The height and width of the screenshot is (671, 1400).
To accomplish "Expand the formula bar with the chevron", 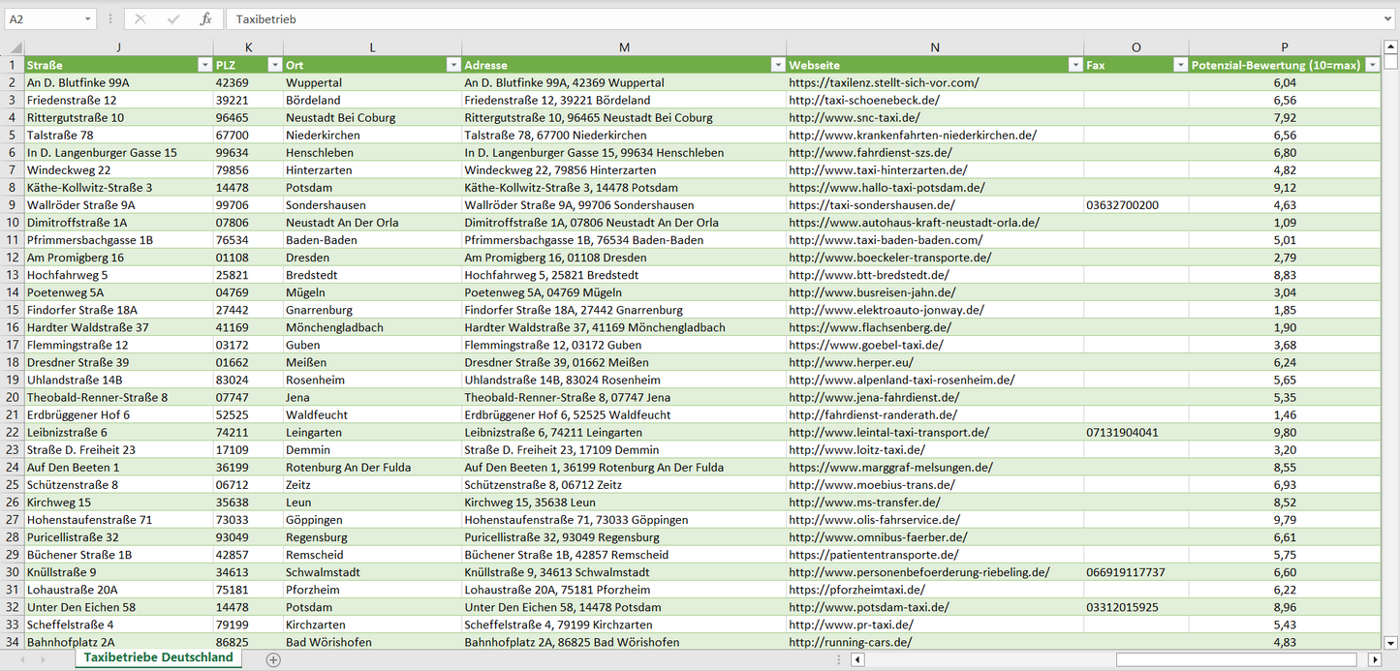I will point(1389,19).
